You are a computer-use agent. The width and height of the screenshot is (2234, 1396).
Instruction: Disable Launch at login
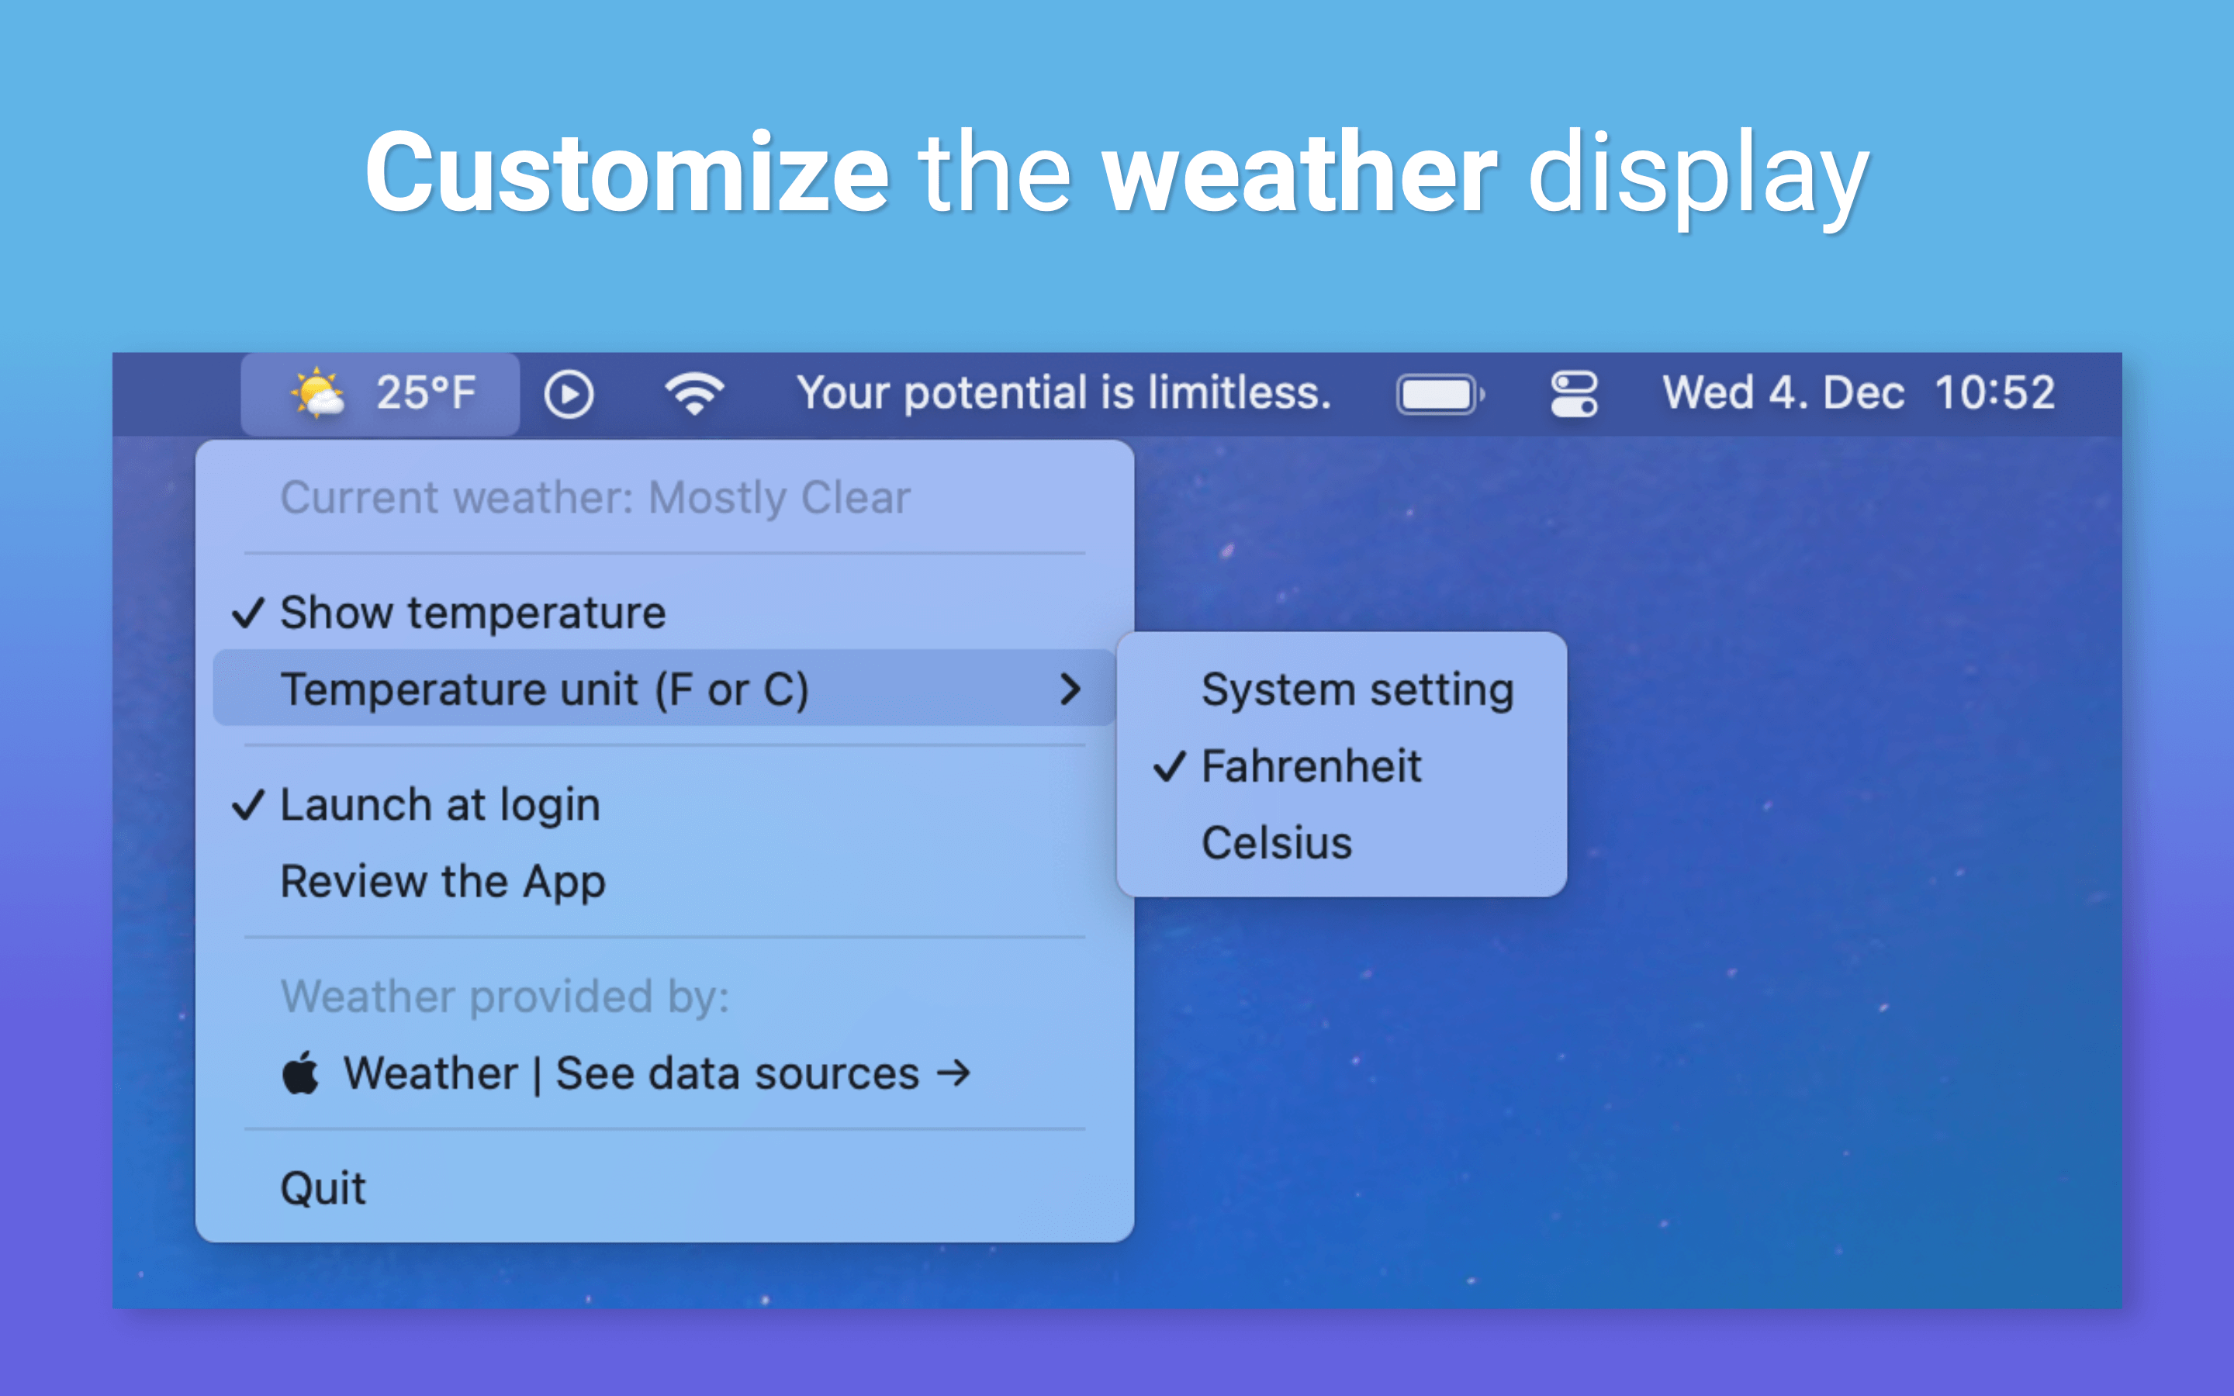click(439, 805)
